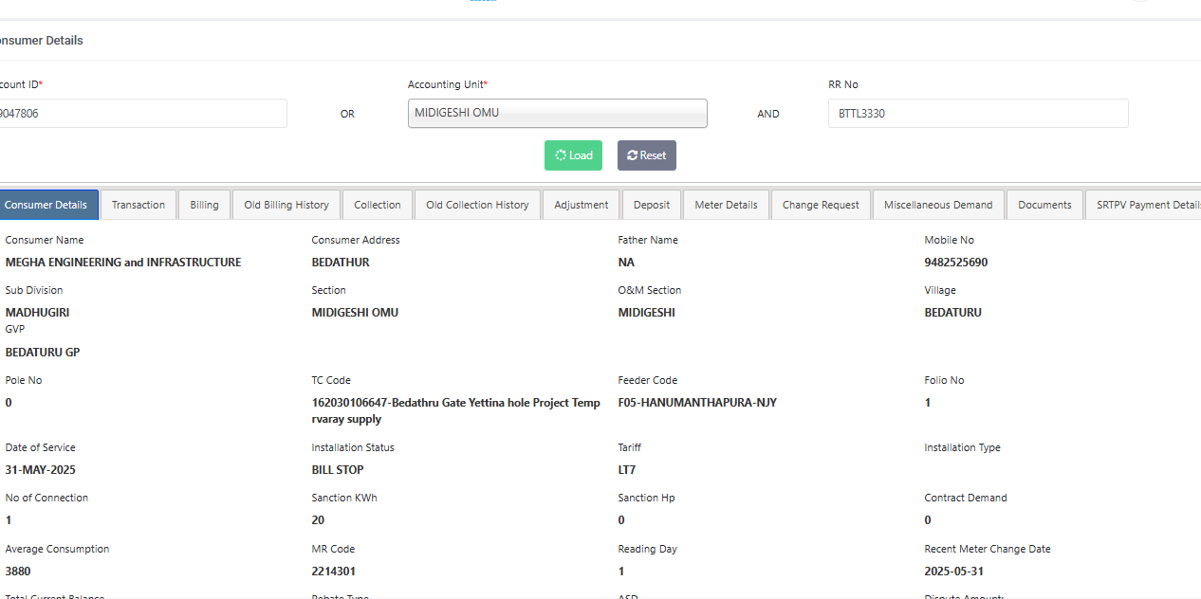
Task: Open the Old Billing History tab
Action: click(286, 205)
